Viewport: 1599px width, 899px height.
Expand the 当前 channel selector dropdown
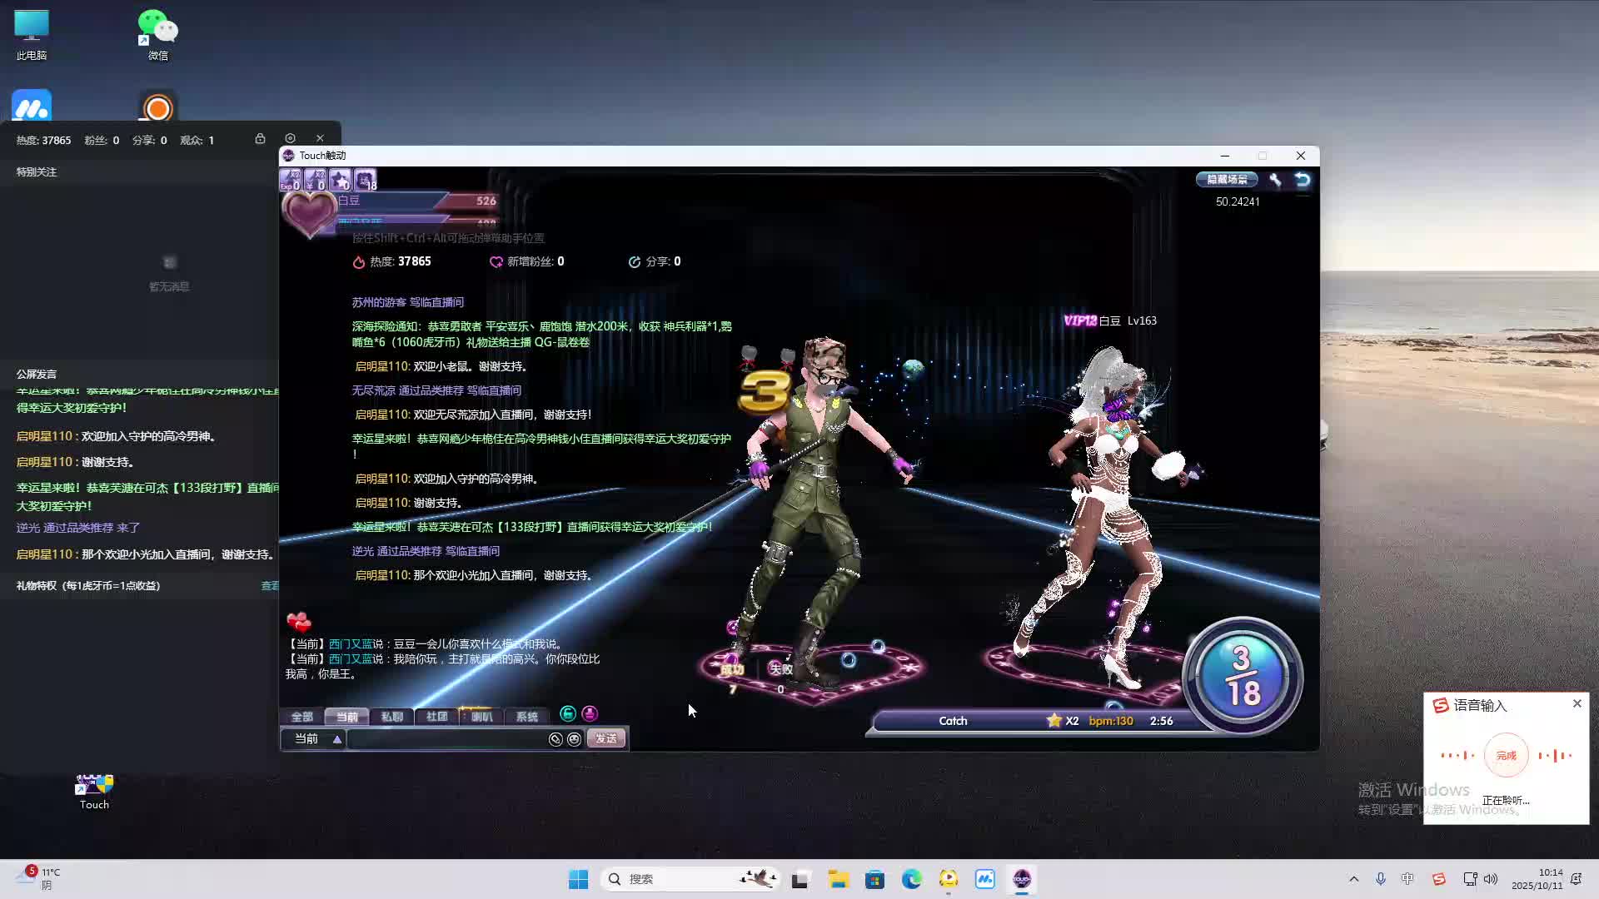336,739
